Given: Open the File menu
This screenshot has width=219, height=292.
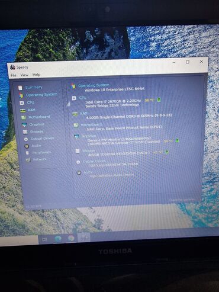Looking at the screenshot, I should pyautogui.click(x=14, y=75).
